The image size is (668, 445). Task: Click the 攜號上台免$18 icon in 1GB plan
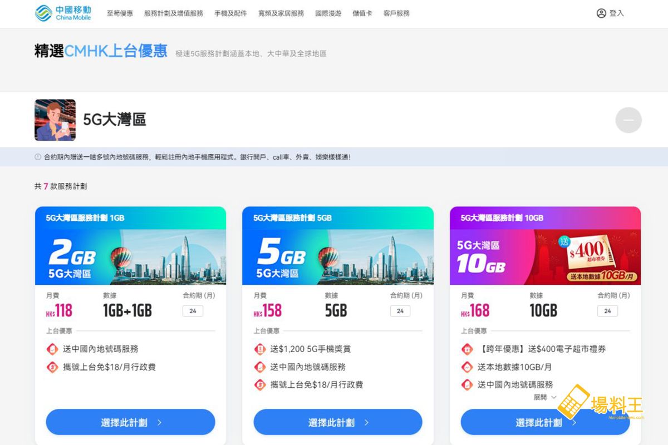pos(52,367)
